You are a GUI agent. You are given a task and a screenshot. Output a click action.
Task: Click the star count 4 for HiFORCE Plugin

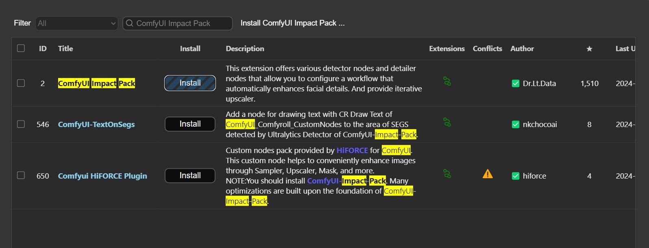589,176
